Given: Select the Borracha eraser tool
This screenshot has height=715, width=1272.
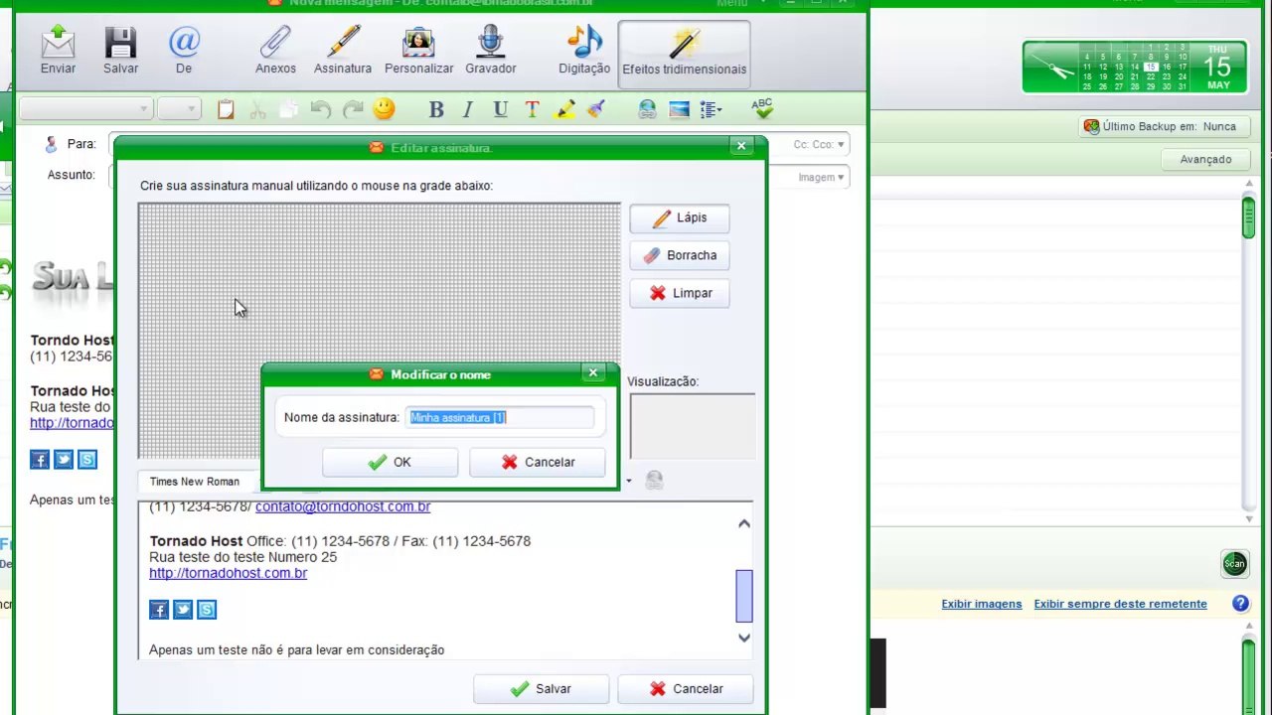Looking at the screenshot, I should (x=680, y=255).
